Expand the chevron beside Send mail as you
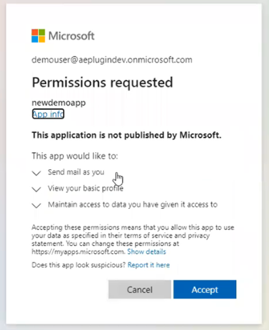 [37, 173]
